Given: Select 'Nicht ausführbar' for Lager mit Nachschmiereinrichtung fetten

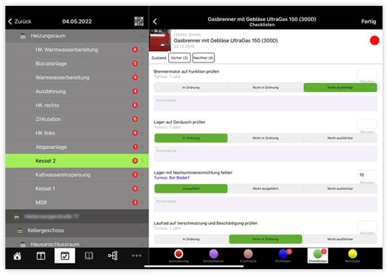Looking at the screenshot, I should pyautogui.click(x=340, y=189).
